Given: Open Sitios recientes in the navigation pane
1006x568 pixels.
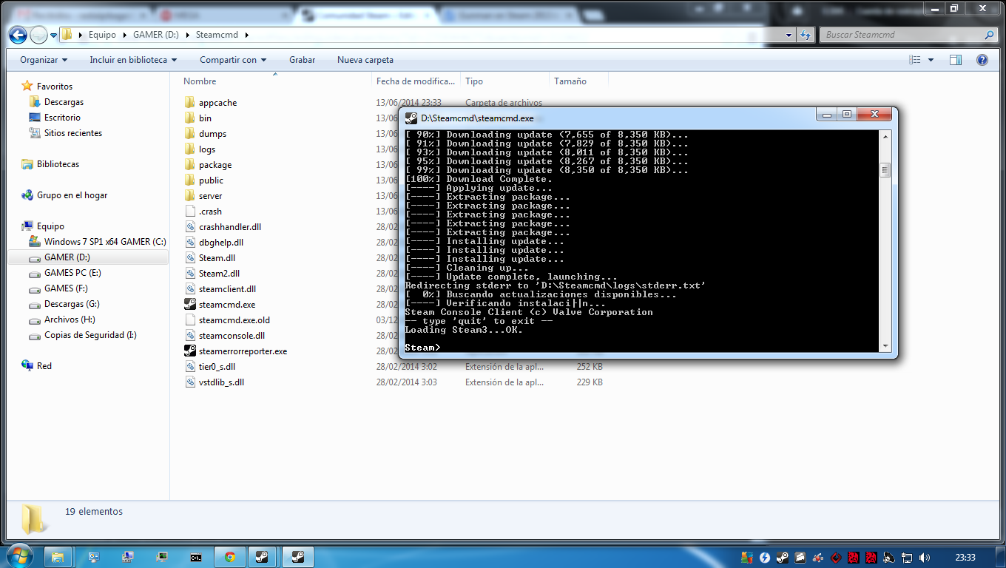Looking at the screenshot, I should [73, 133].
